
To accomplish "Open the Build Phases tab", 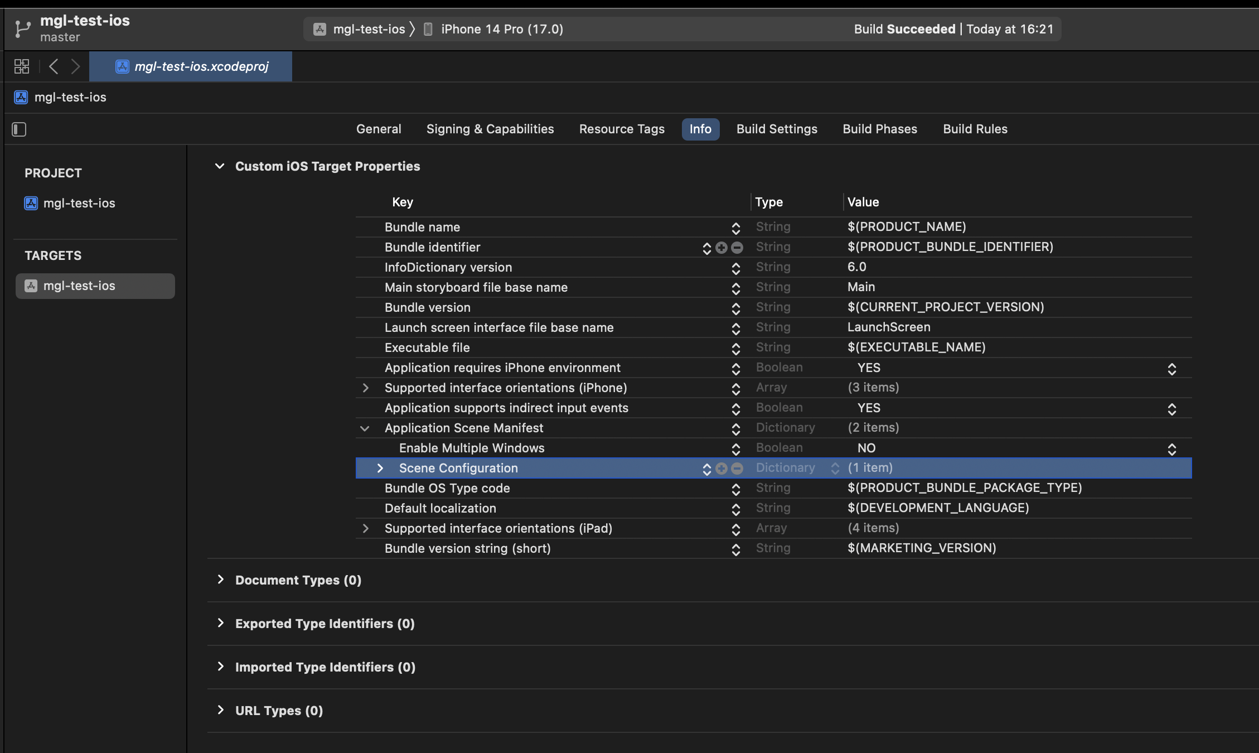I will tap(880, 129).
